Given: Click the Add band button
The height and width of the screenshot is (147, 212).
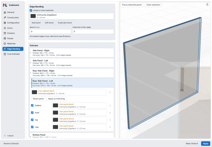Looking at the screenshot, I should pos(36,23).
